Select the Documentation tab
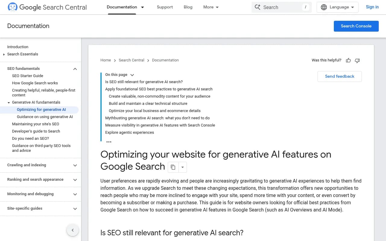Viewport: 386px width, 241px height. [x=122, y=7]
